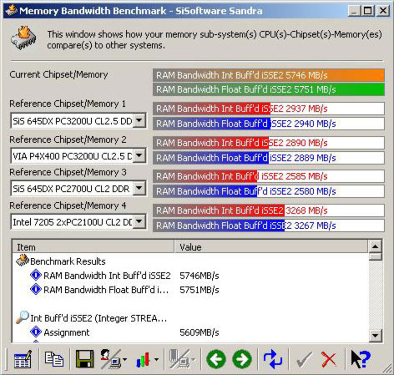Select the SiS 645DX PC2700U combo box field
Screen dimensions: 394x375
(78, 188)
